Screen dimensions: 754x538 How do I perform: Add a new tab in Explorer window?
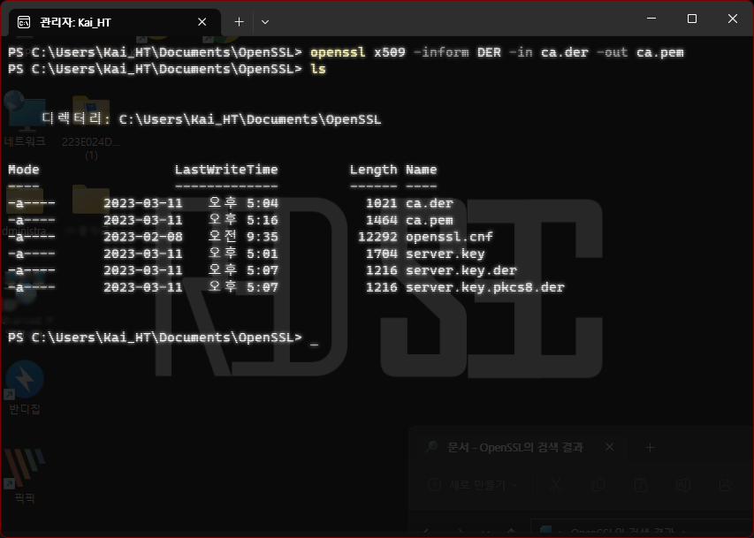tap(650, 448)
